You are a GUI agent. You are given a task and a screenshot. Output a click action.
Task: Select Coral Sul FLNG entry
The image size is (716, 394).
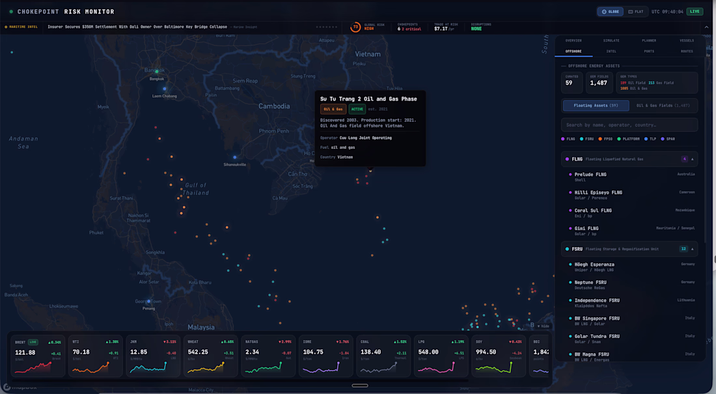[x=629, y=213]
